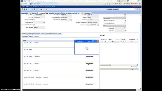Click the new-record document icon in Siebel toolbar
Screen dimensions: 162x91
click(22, 9)
